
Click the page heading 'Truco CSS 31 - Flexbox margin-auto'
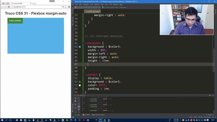36,13
